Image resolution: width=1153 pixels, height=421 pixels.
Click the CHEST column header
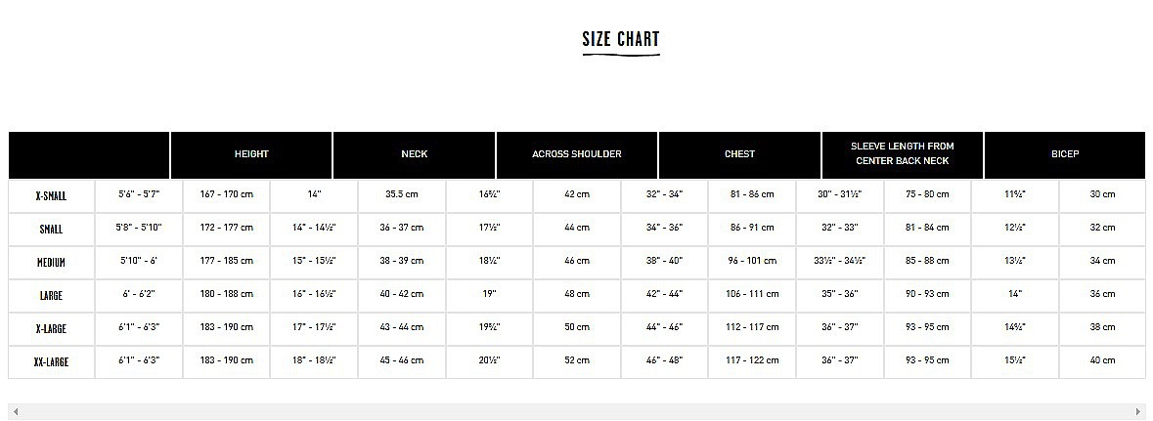[739, 154]
